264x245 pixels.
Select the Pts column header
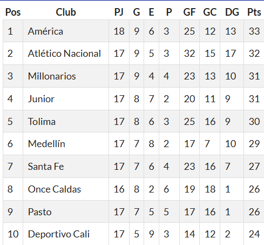[254, 12]
